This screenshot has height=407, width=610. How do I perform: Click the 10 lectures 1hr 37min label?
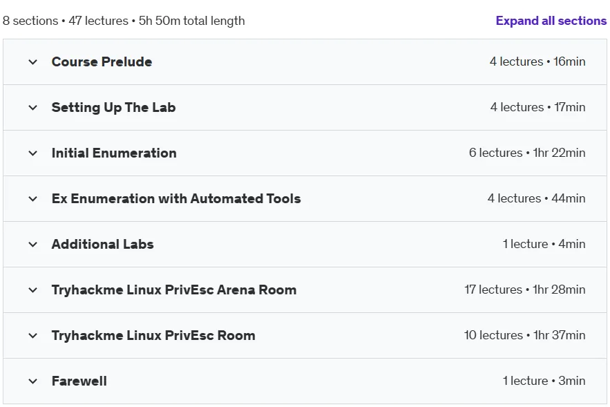525,335
